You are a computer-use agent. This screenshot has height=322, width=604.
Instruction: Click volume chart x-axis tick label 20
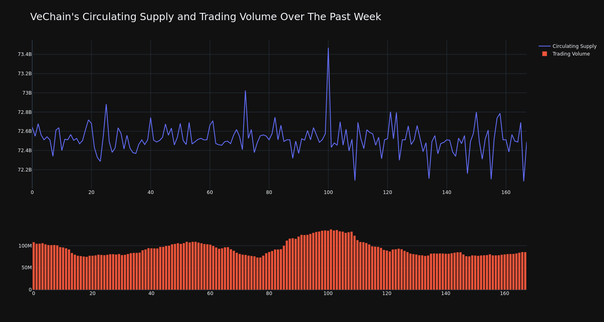[x=93, y=293]
